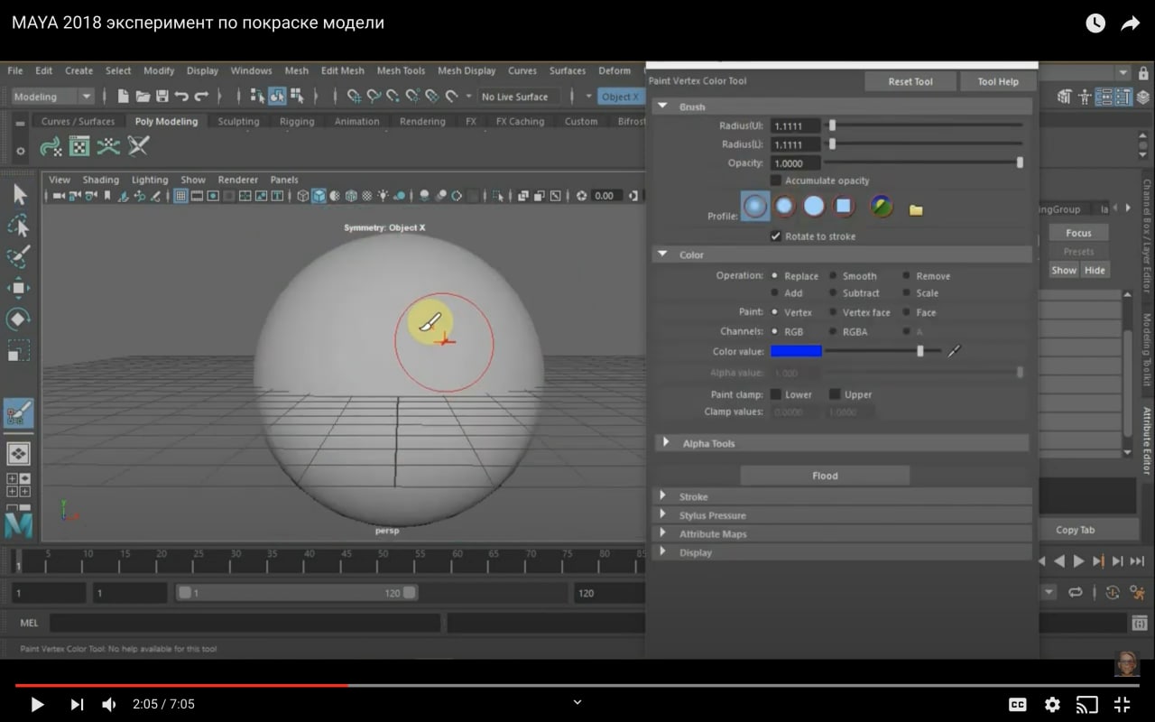The image size is (1155, 722).
Task: Open the viewport Lighting menu
Action: pos(150,180)
